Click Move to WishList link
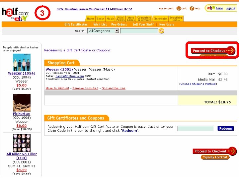239x179 pixels. 57,88
